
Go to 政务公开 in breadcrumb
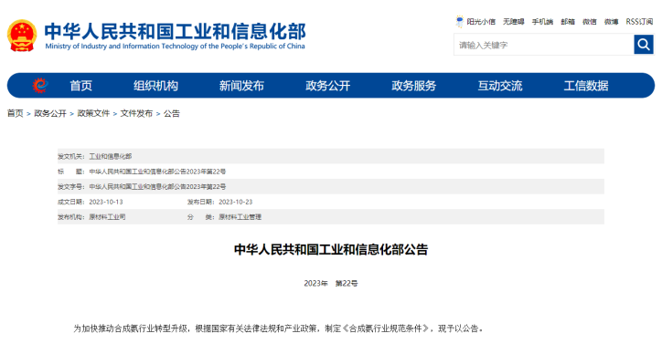click(x=50, y=113)
